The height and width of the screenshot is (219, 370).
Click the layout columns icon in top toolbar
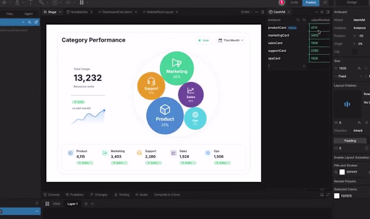pos(81,3)
